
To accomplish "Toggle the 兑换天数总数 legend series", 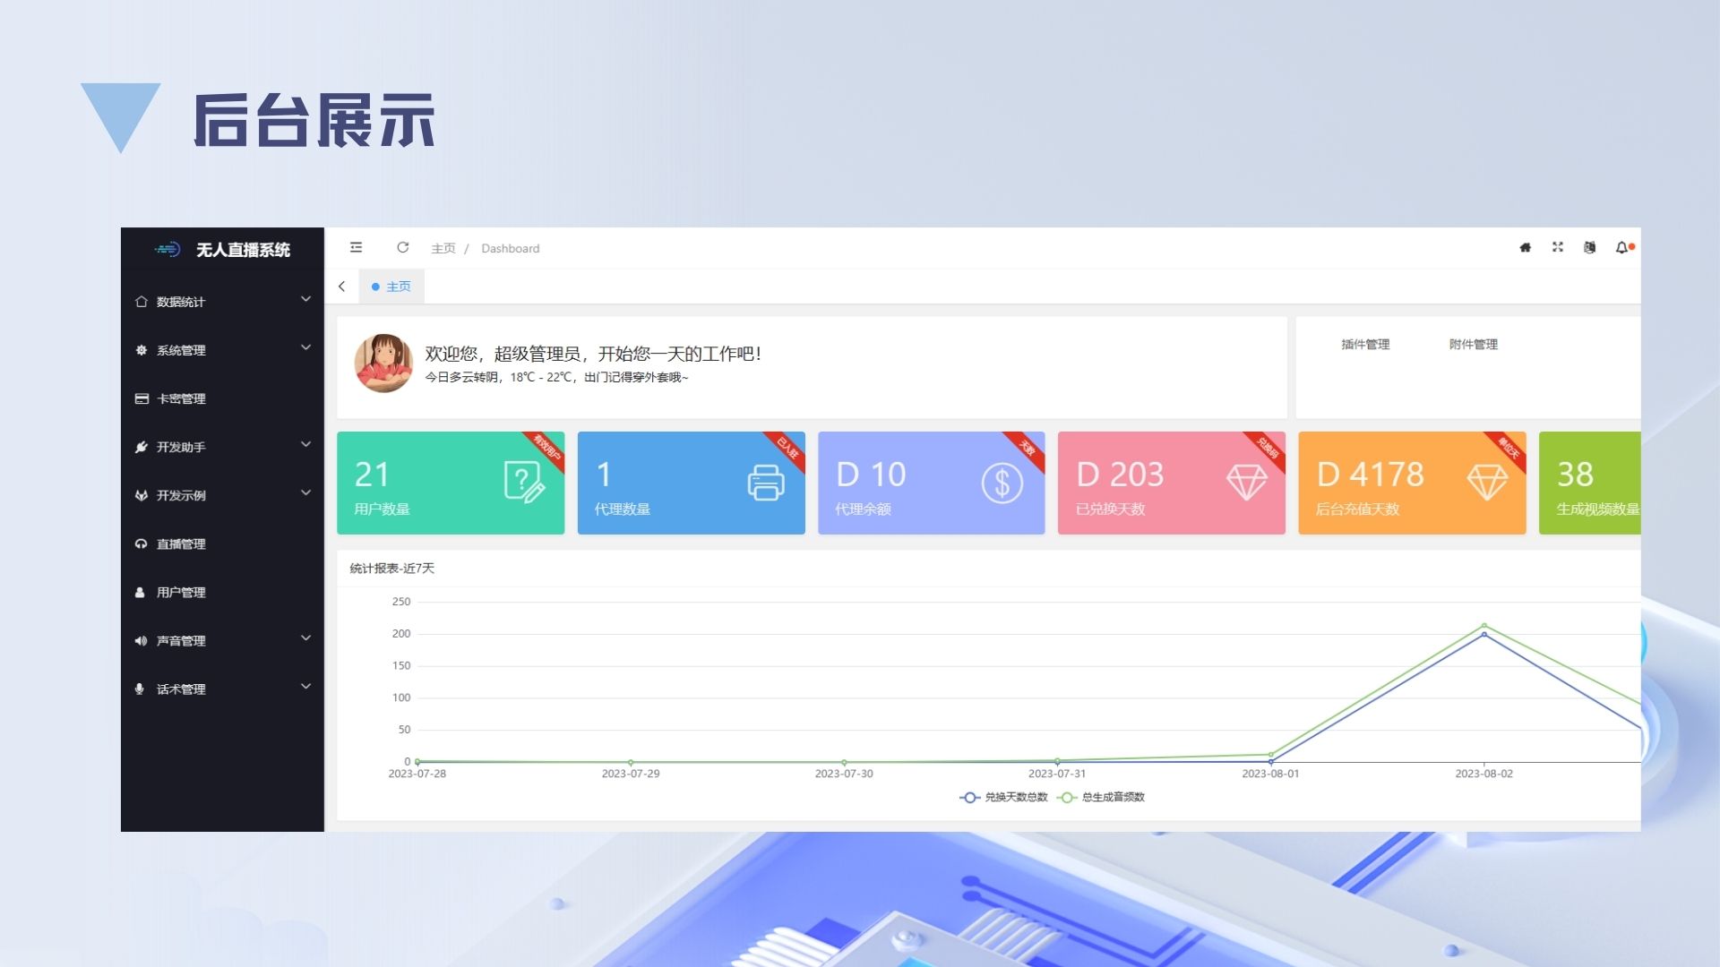I will 1003,797.
